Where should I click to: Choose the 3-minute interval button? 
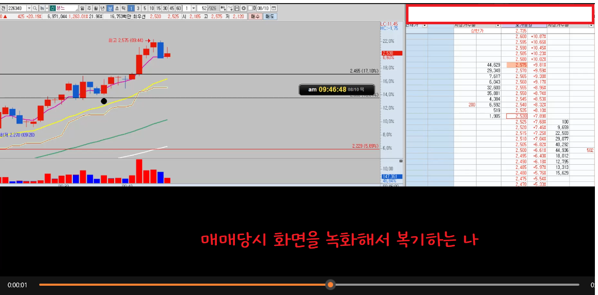pos(138,8)
